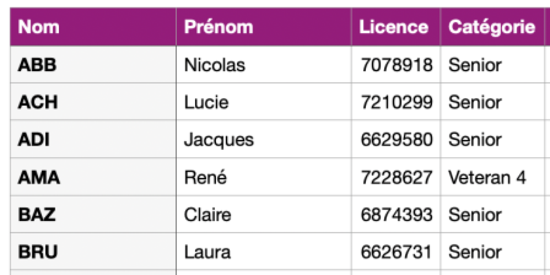
Task: Select the BRU name cell
Action: [x=93, y=251]
